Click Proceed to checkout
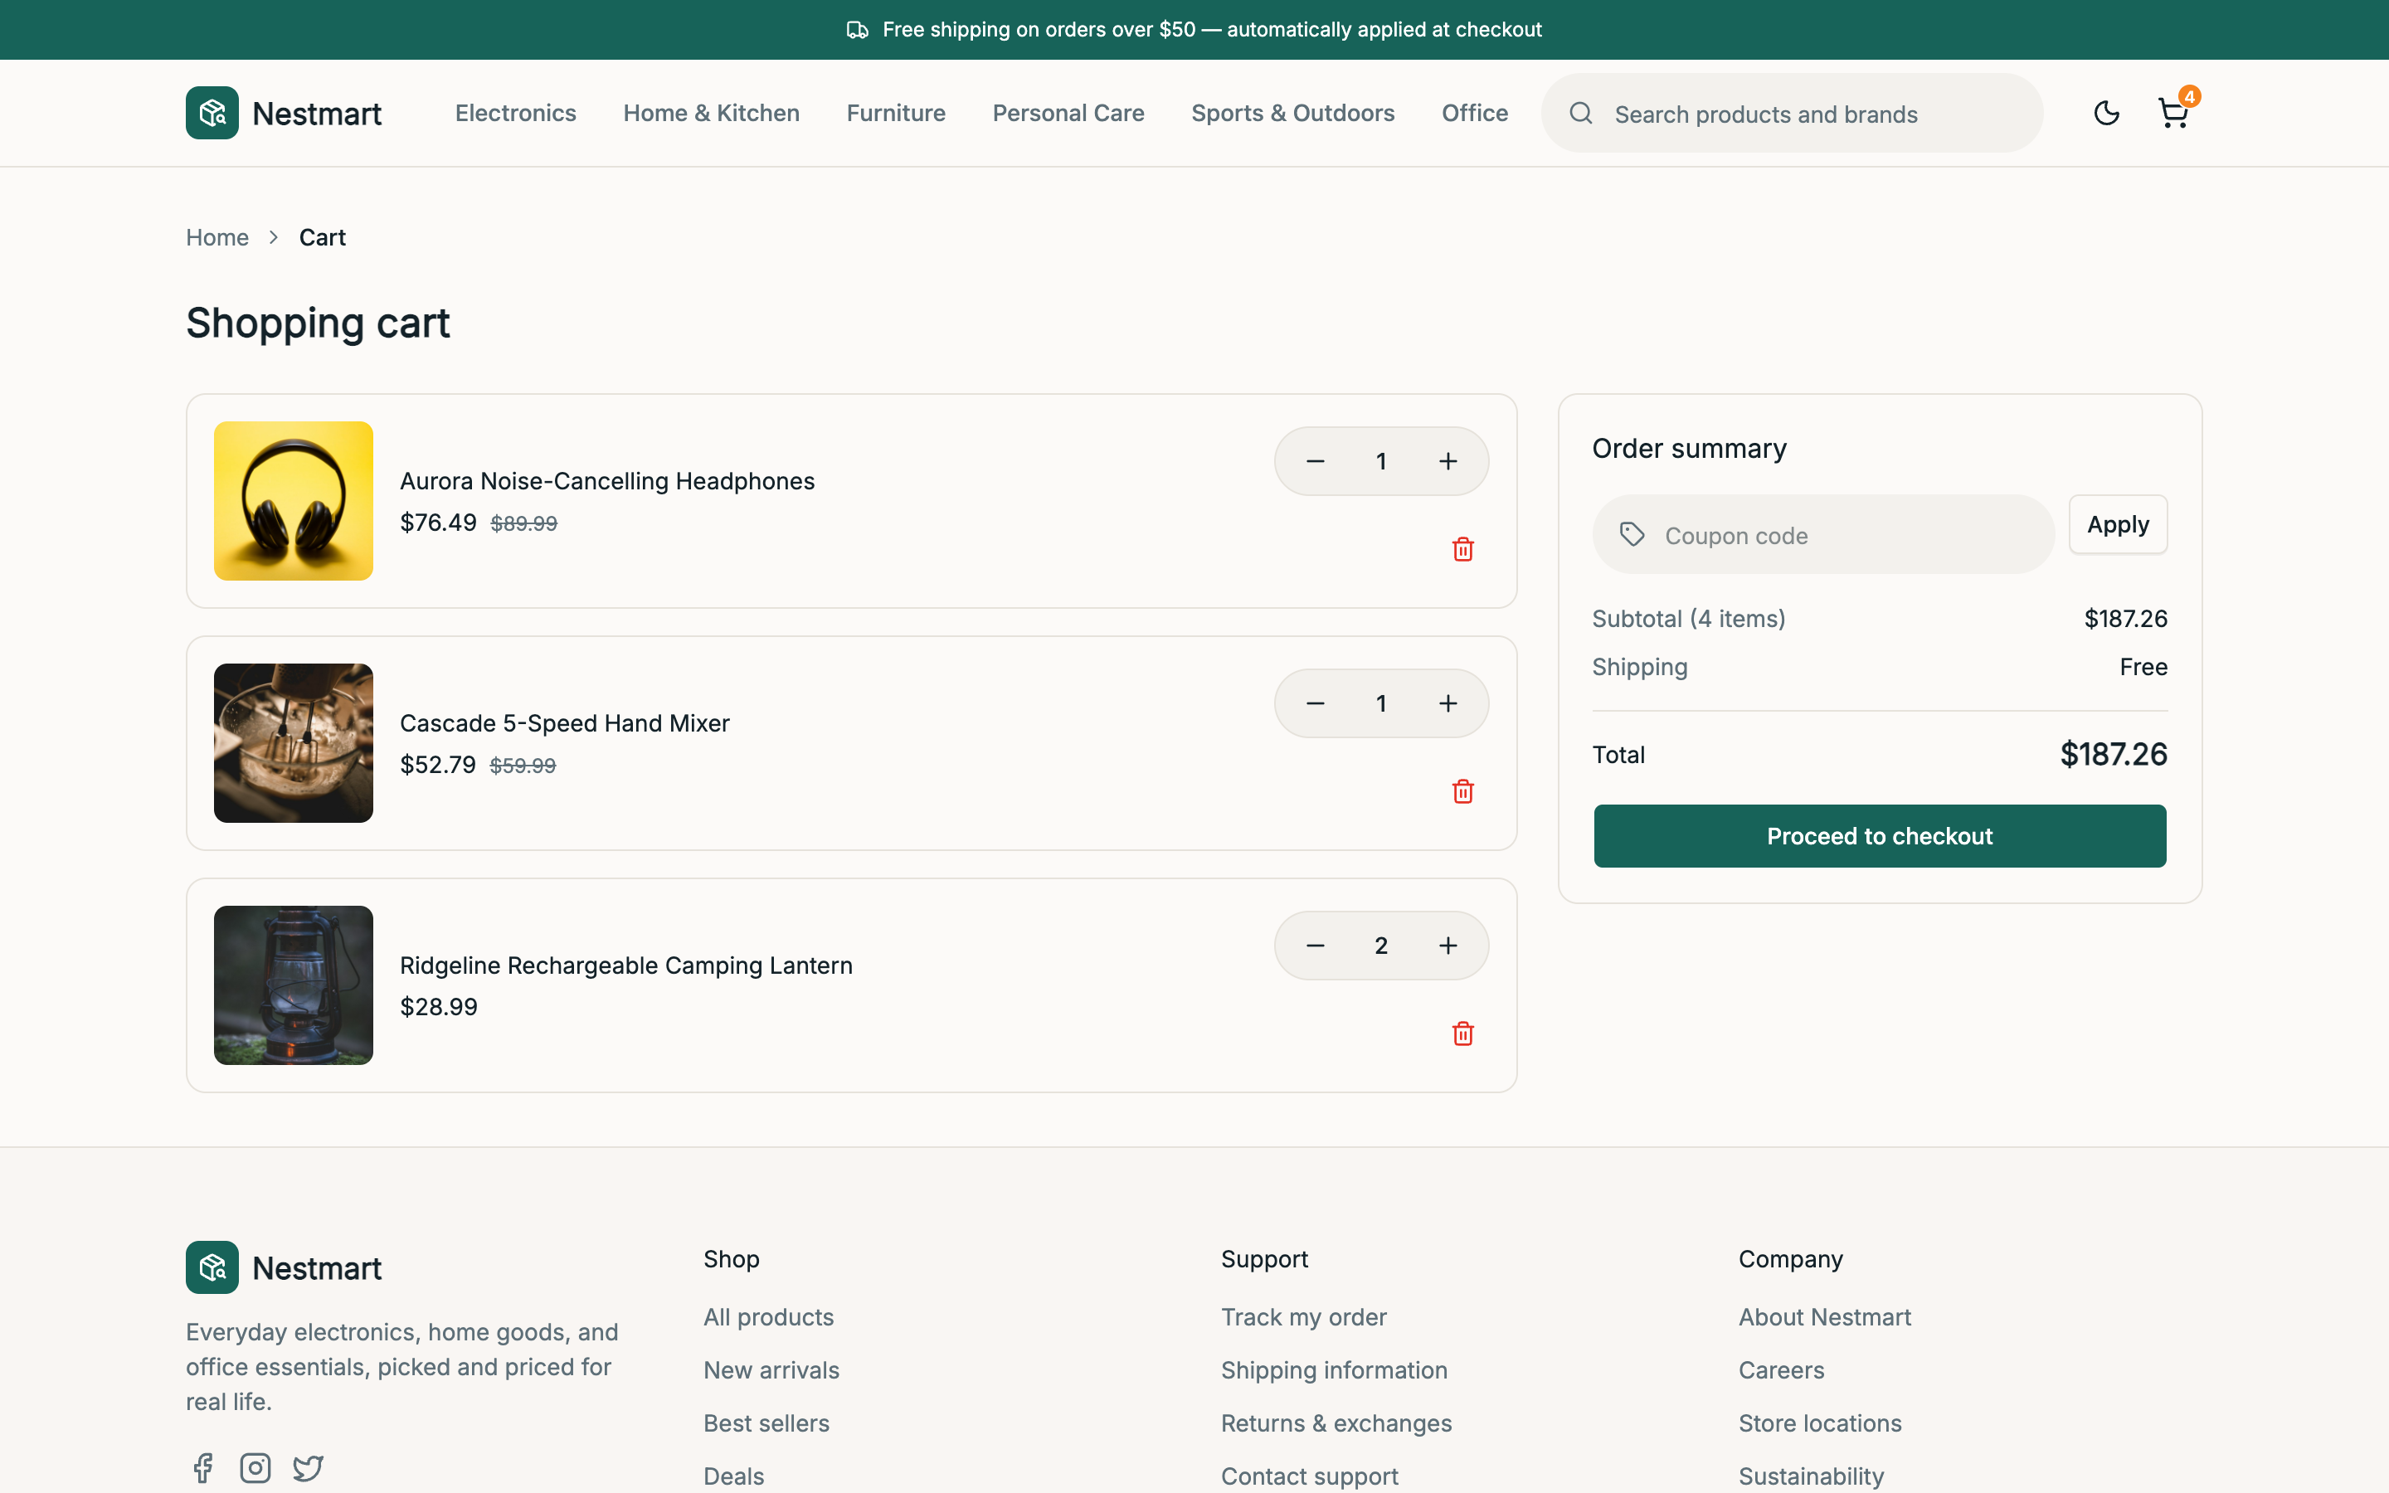Image resolution: width=2389 pixels, height=1493 pixels. pos(1880,836)
